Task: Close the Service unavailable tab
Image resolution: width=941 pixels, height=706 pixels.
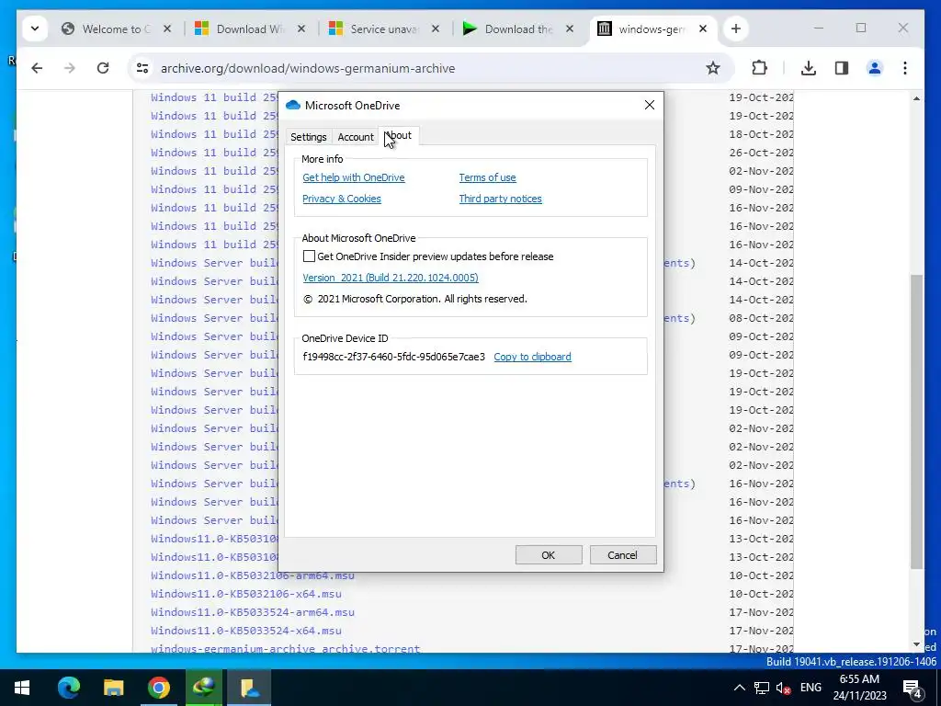Action: (436, 28)
